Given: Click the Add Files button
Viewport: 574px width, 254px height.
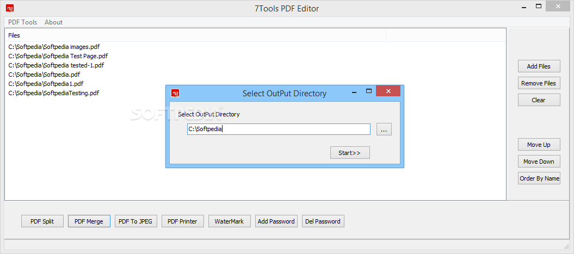Looking at the screenshot, I should (x=539, y=66).
